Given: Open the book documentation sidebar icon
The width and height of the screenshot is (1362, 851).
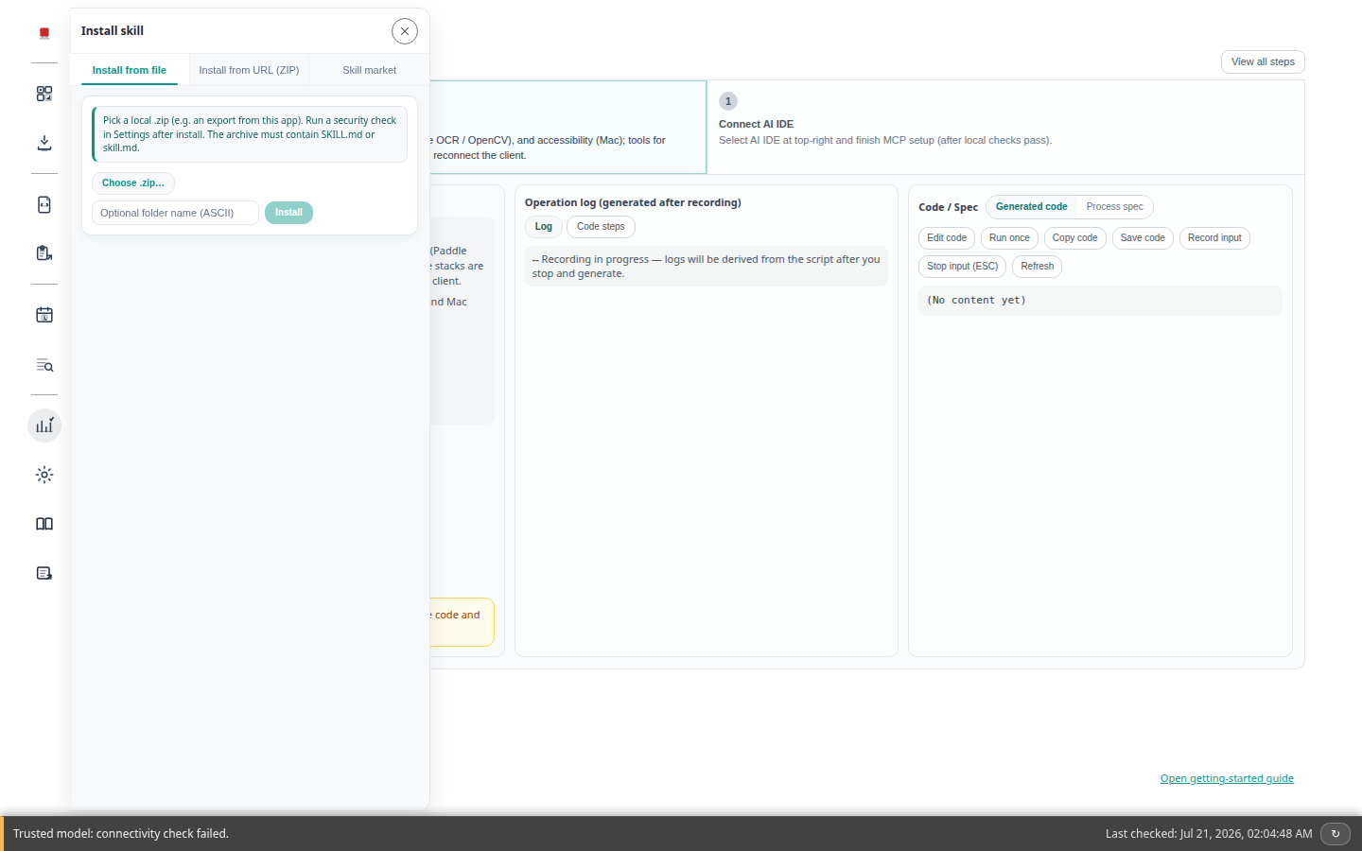Looking at the screenshot, I should pyautogui.click(x=44, y=524).
